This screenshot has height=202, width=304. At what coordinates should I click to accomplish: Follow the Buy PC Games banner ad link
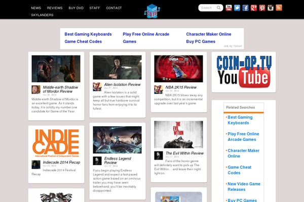(201, 41)
